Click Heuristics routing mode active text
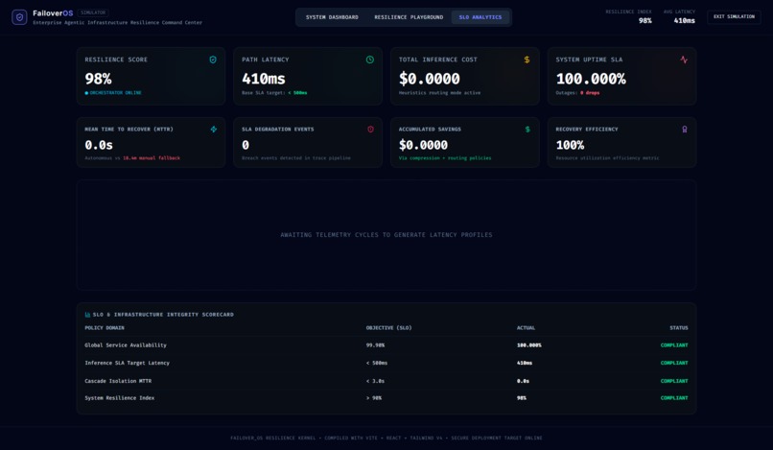This screenshot has height=450, width=773. 440,93
